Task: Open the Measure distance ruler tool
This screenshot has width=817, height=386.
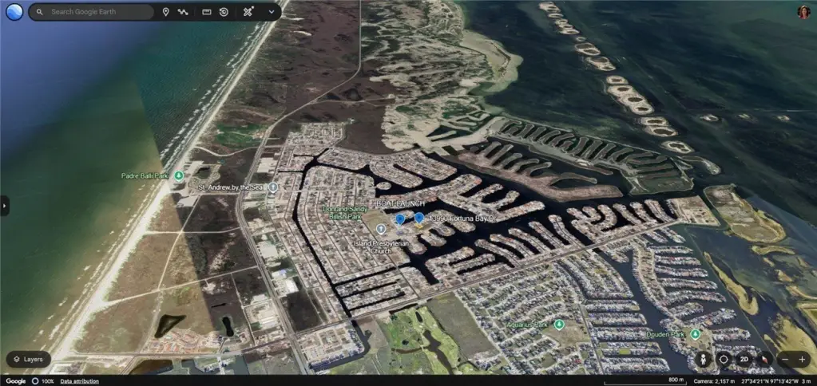Action: [207, 12]
